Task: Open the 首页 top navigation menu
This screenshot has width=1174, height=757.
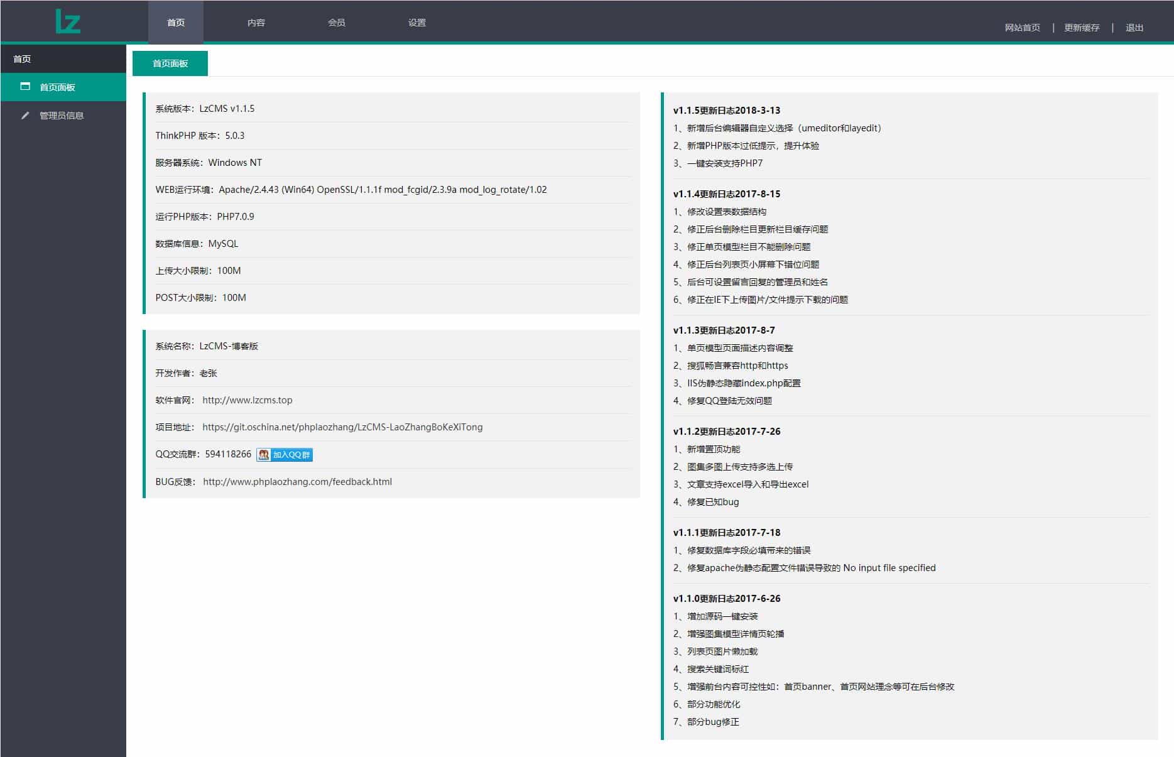Action: coord(176,23)
